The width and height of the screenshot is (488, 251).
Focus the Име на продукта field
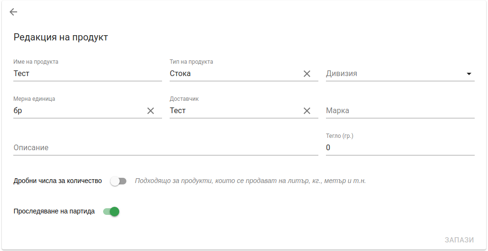click(x=87, y=74)
